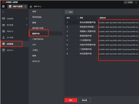Click the 系统配置 gear icon
The image size is (139, 104).
pyautogui.click(x=4, y=44)
